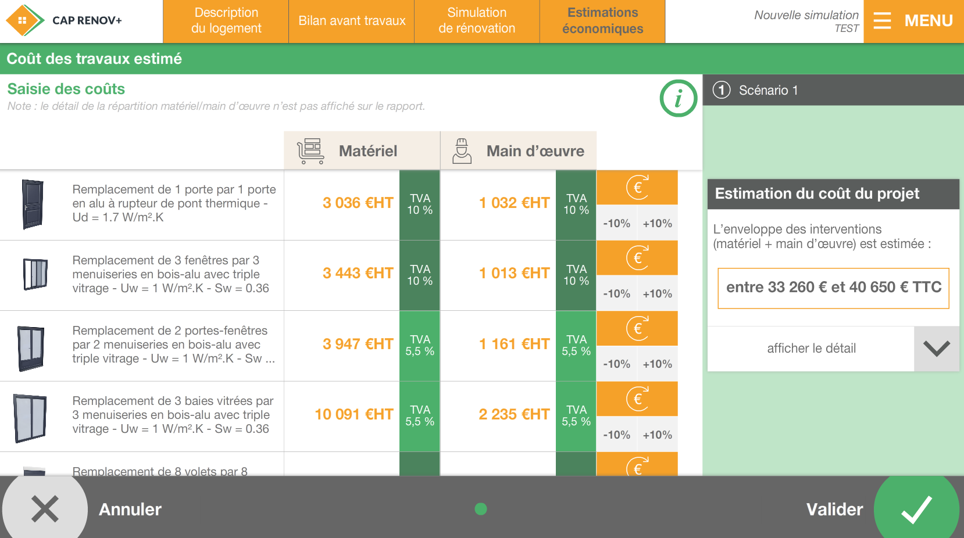
Task: Open Simulation de rénovation tab
Action: 477,21
